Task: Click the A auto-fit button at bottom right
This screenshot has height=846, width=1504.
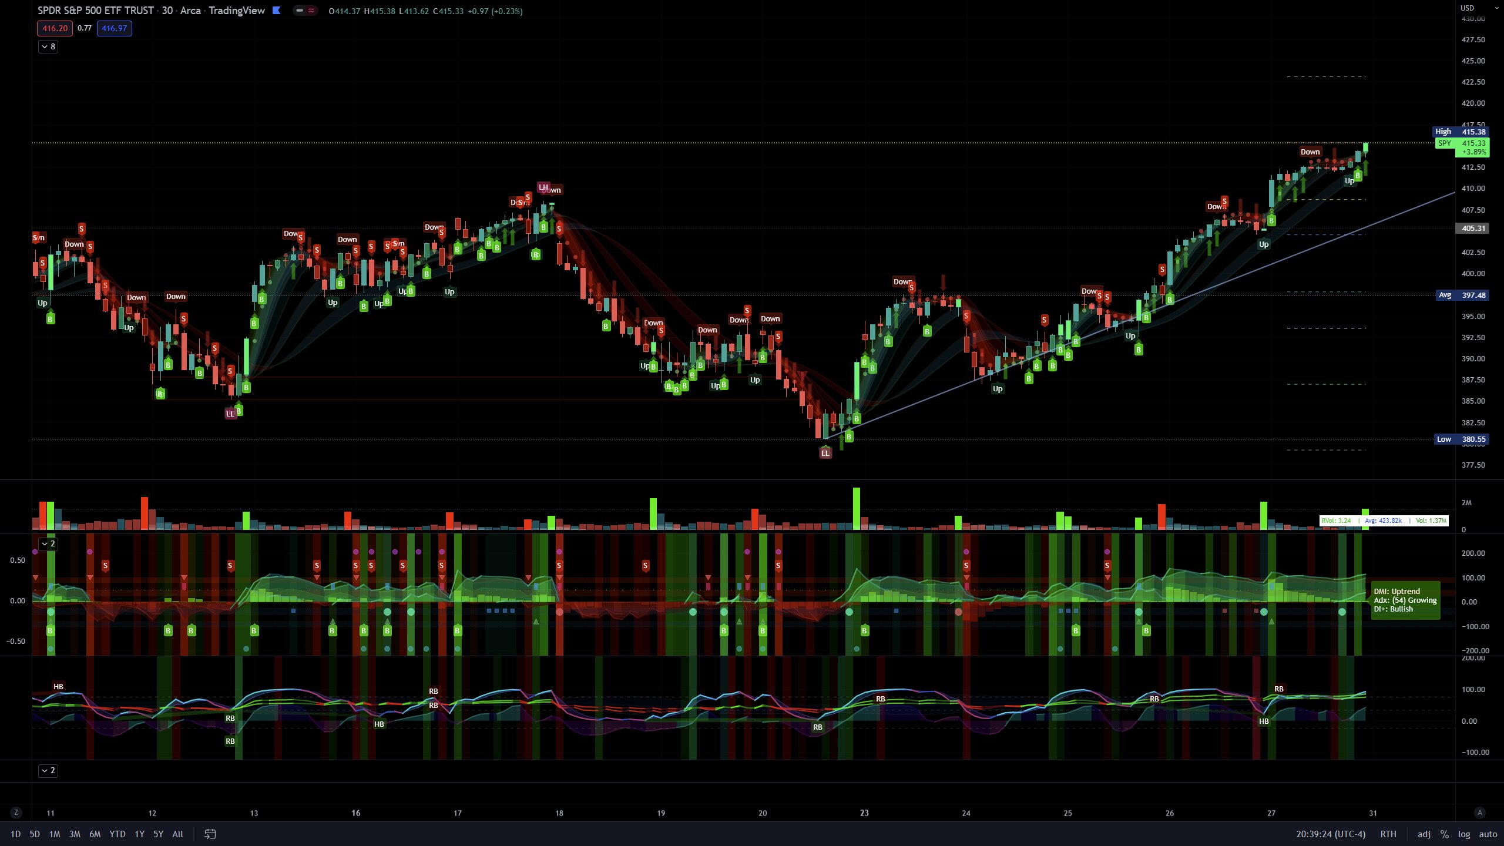Action: [1479, 813]
